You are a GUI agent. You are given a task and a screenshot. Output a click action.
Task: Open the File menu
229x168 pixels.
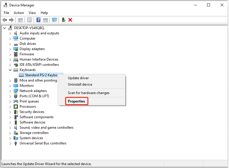tap(6, 13)
